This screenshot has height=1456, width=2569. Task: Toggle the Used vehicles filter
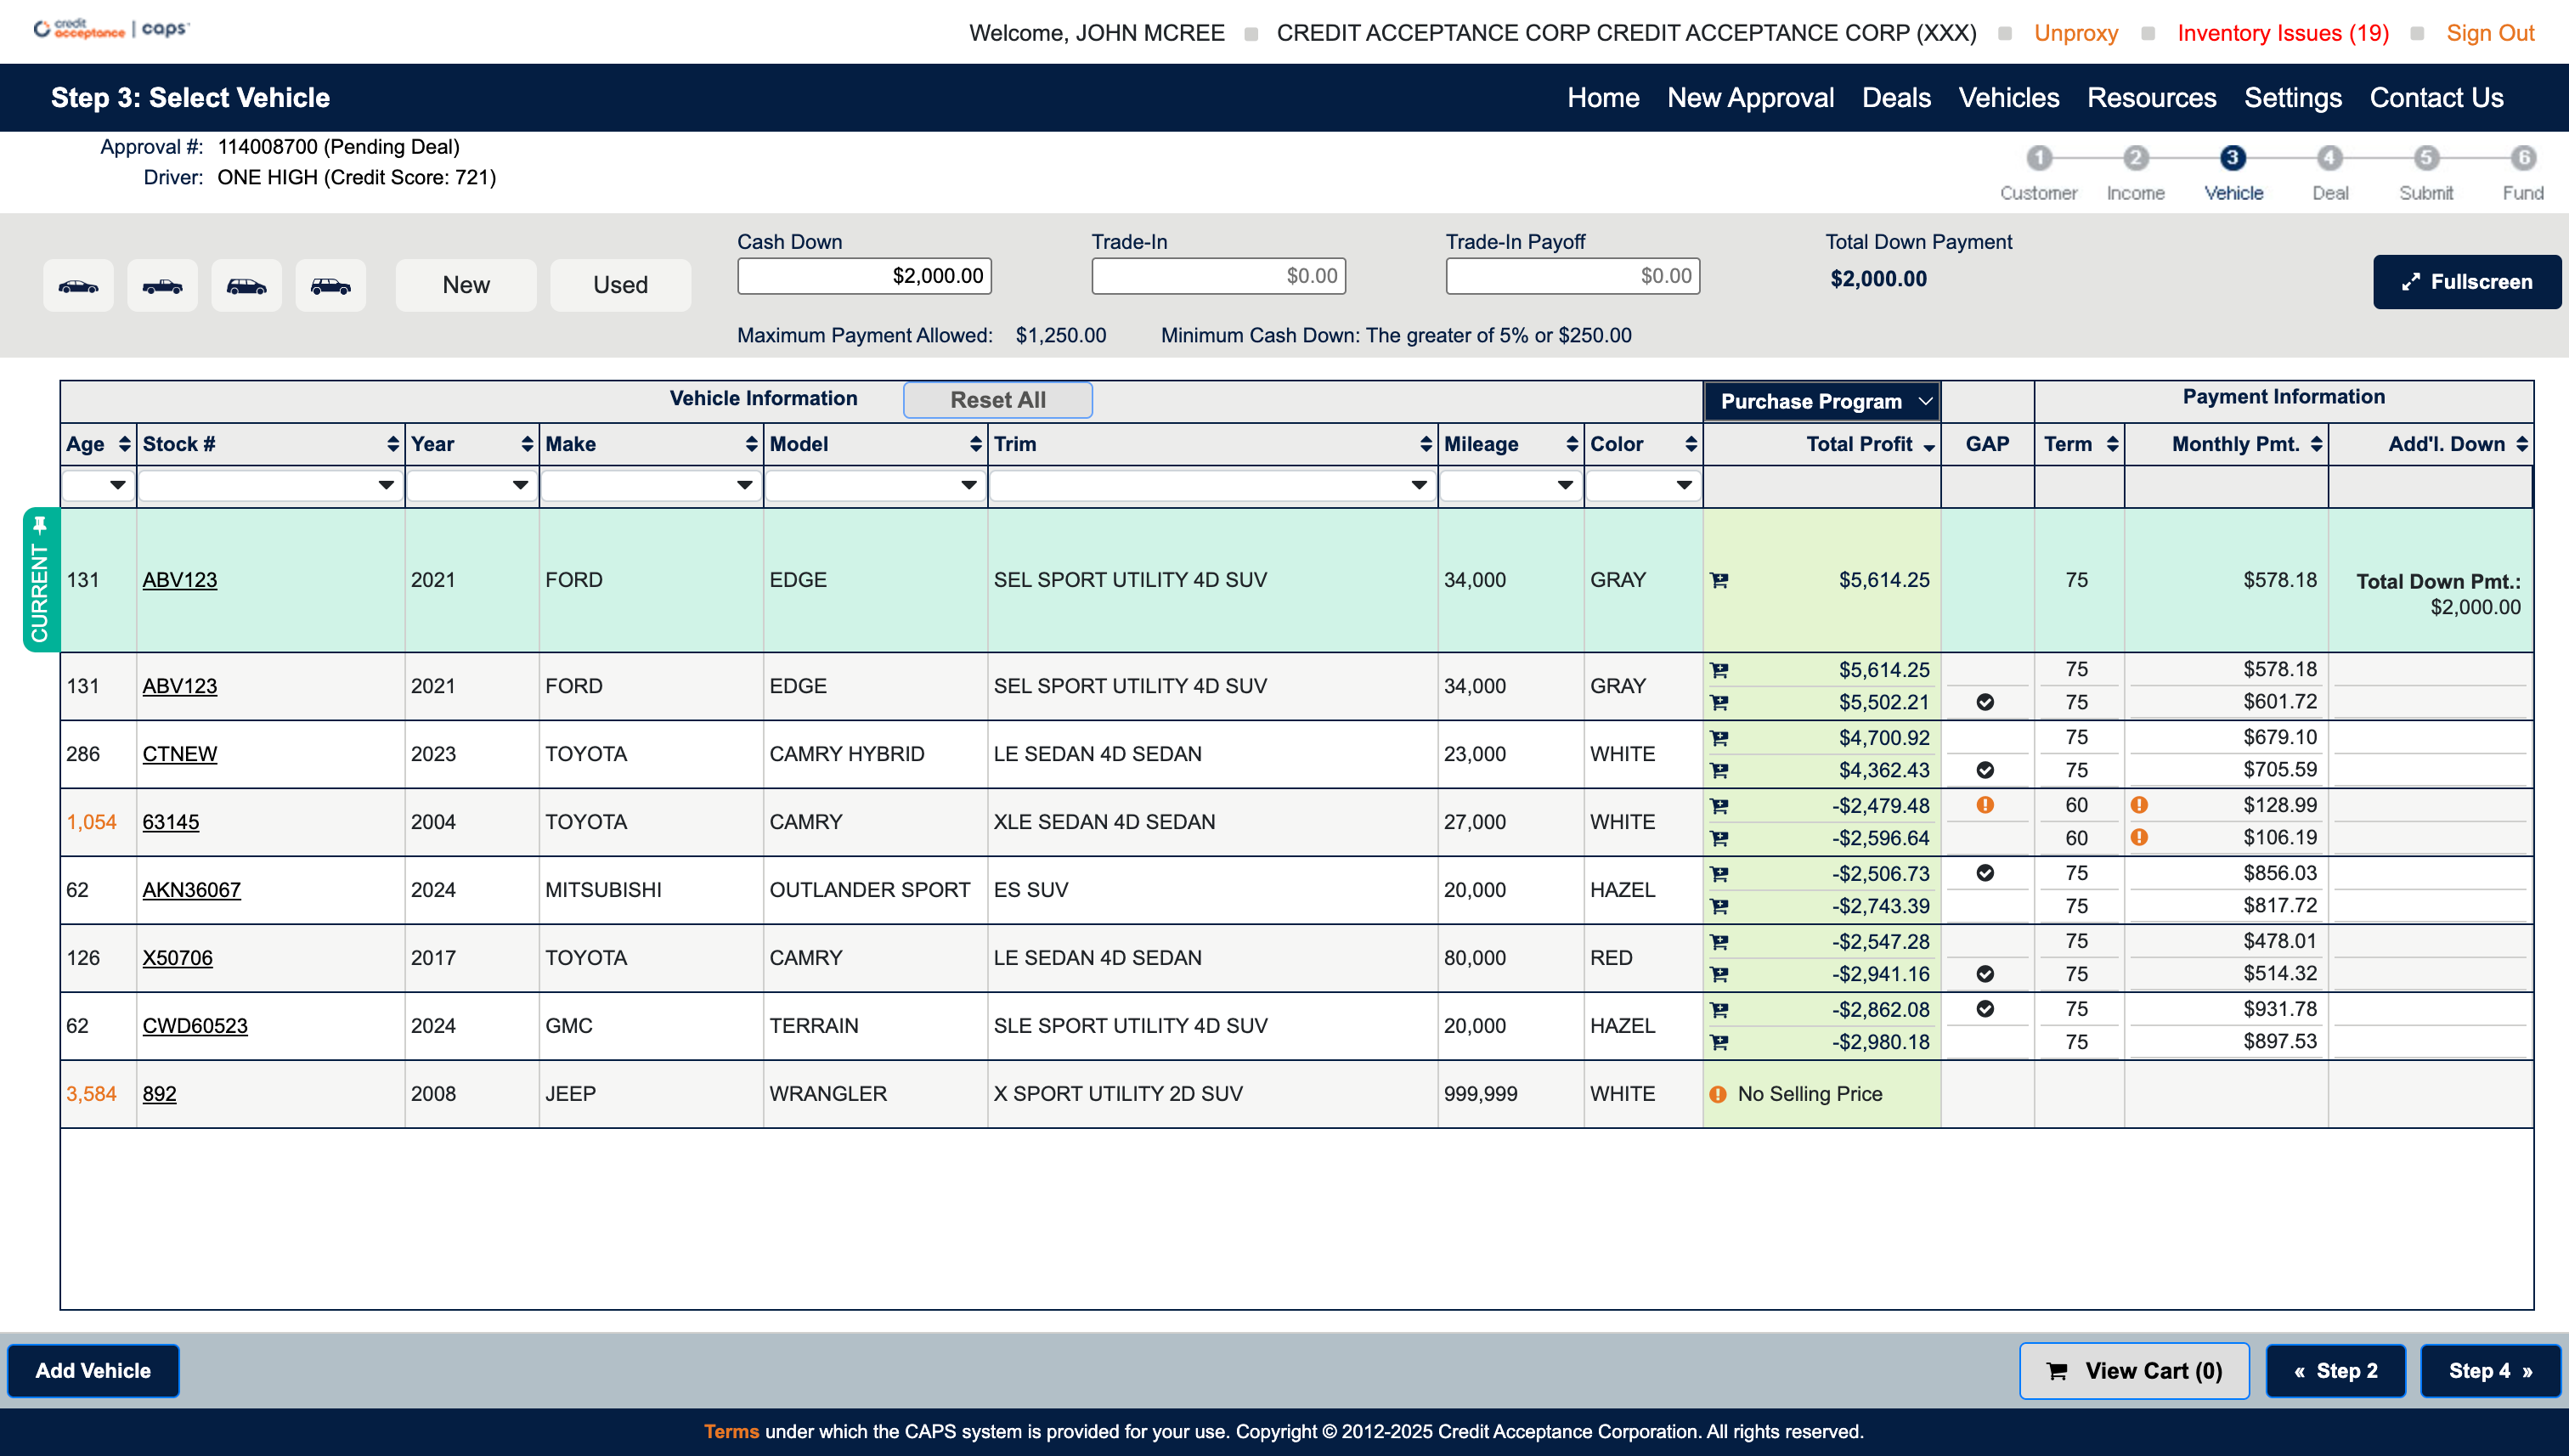pyautogui.click(x=620, y=286)
